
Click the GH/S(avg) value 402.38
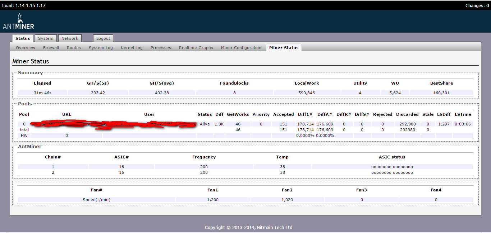161,93
